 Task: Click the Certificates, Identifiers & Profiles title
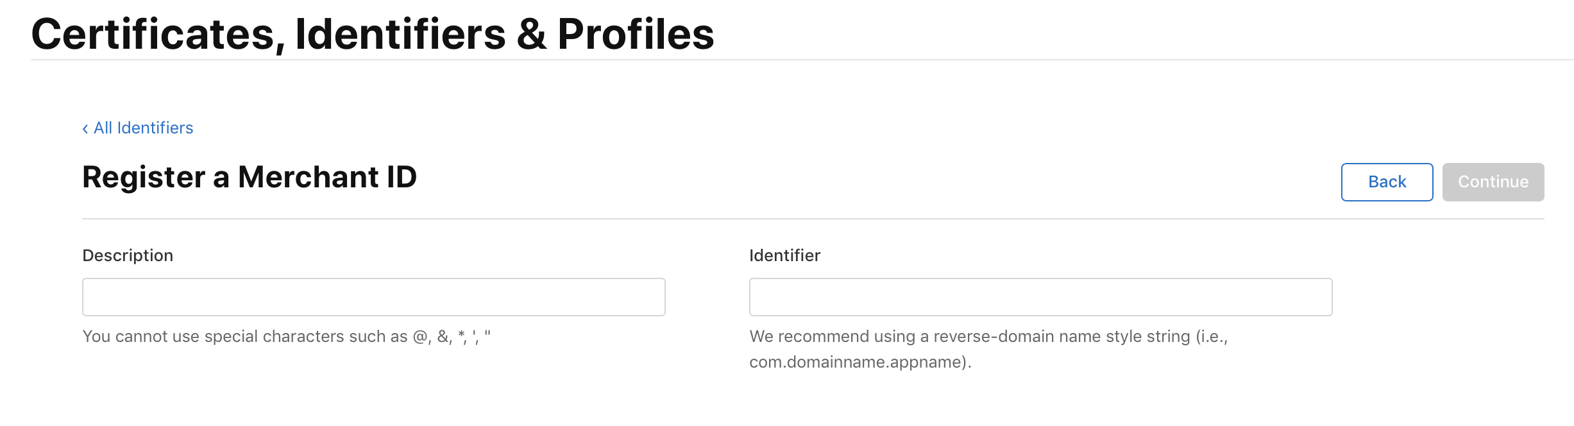(x=373, y=34)
